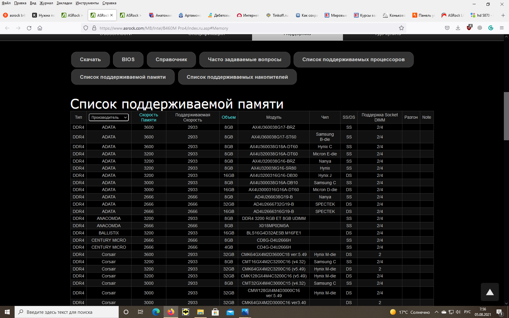Click the page vertical scrollbar thumb

tap(506, 116)
